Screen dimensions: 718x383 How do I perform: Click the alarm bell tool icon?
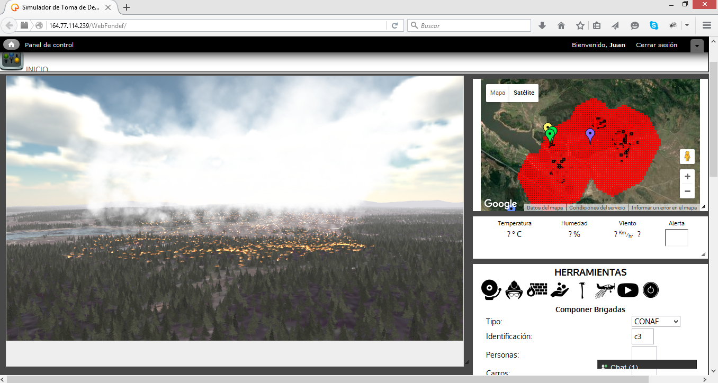(491, 290)
